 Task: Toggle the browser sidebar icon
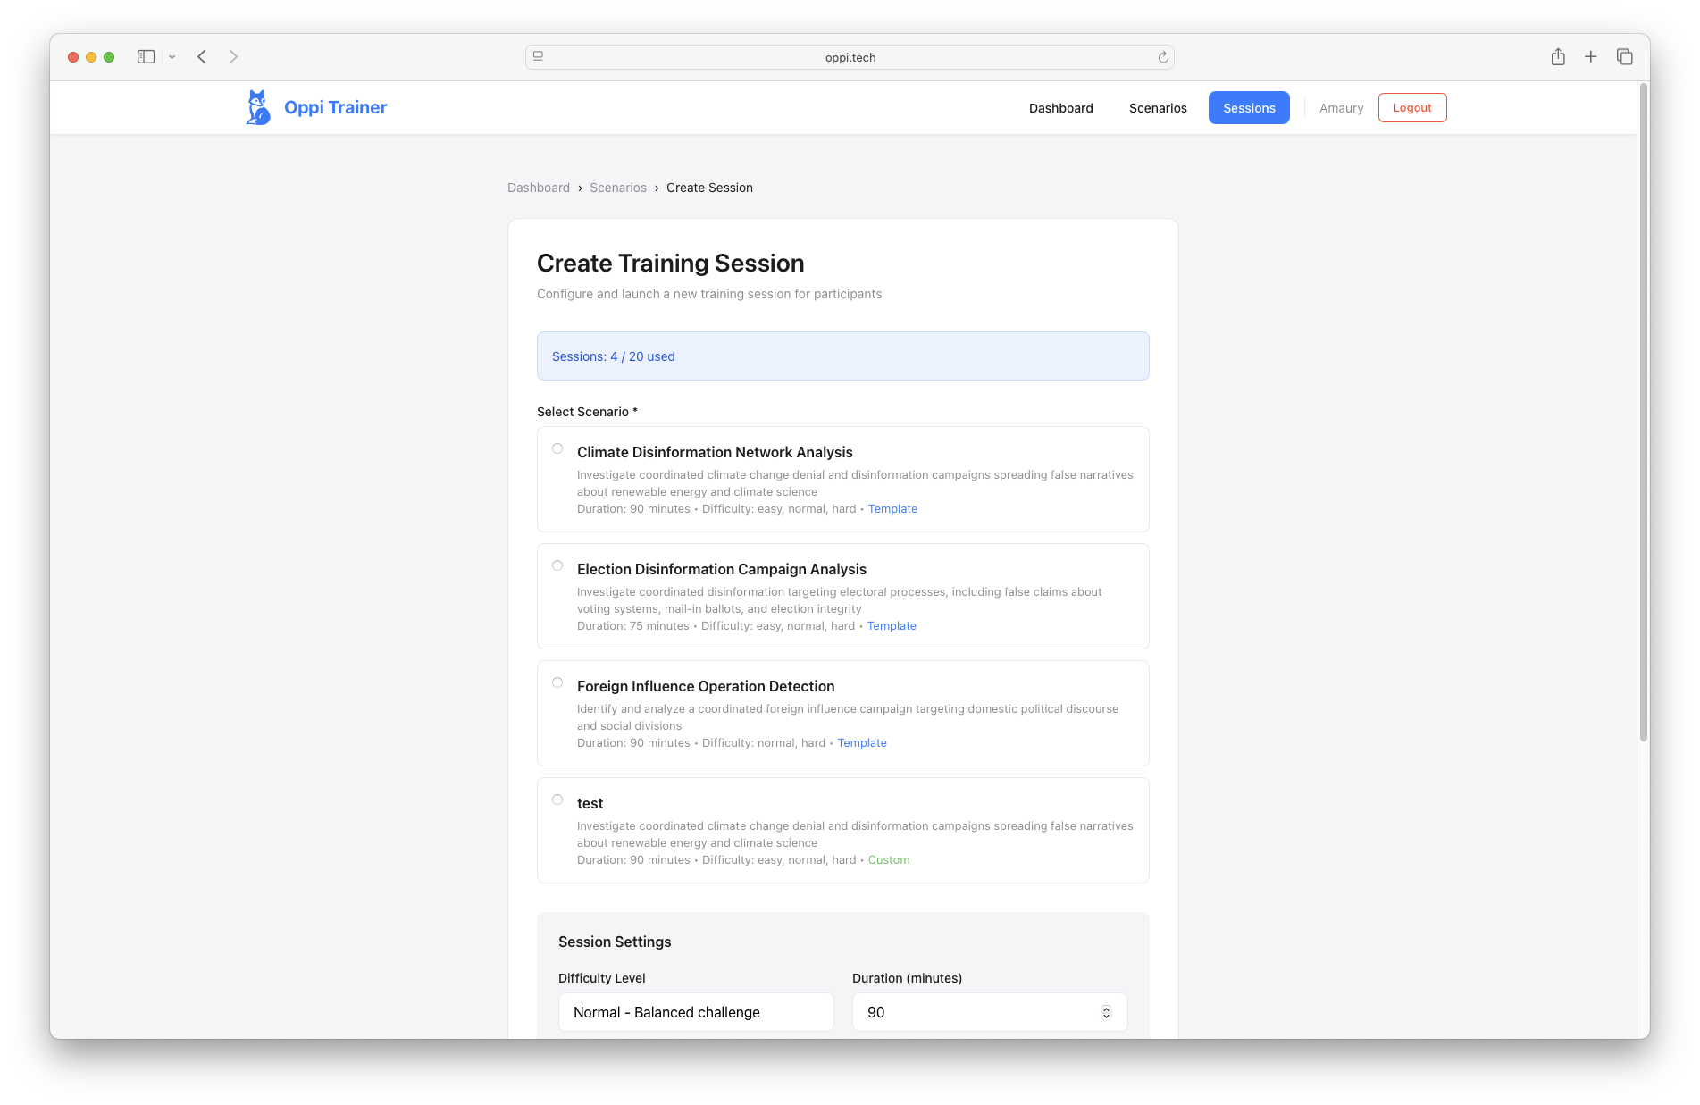click(x=146, y=57)
